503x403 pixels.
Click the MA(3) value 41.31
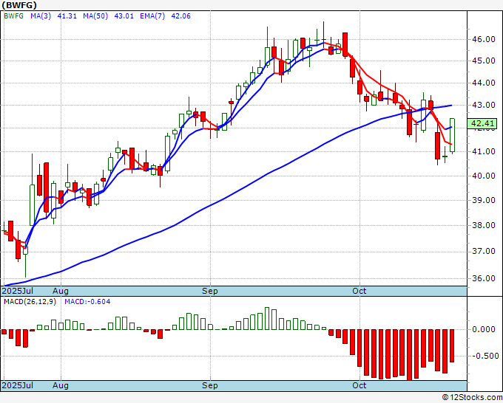(67, 16)
